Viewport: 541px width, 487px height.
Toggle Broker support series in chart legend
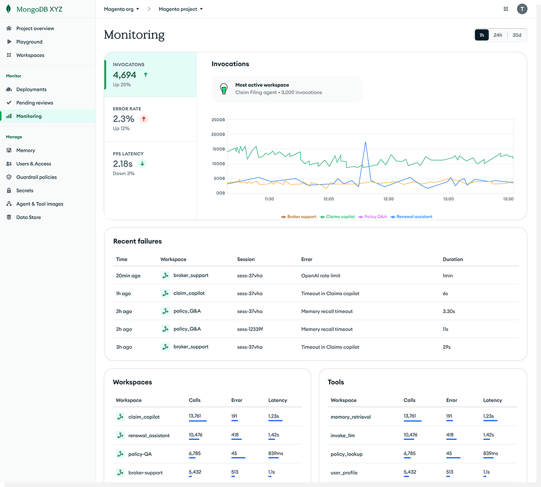pos(299,217)
